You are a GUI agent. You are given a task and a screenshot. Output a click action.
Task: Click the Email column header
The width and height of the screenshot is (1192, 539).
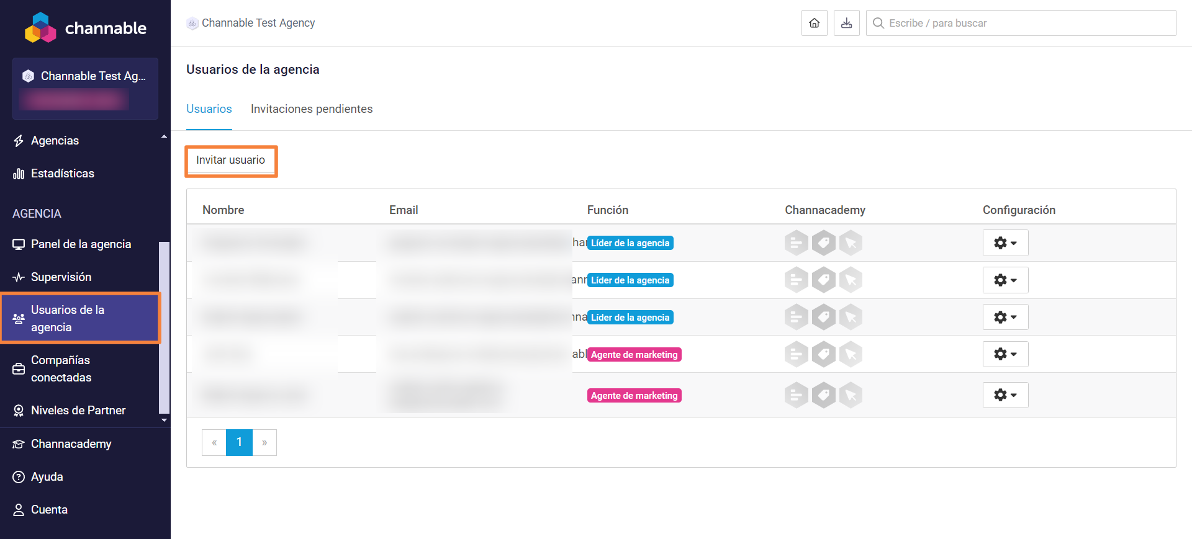[404, 210]
